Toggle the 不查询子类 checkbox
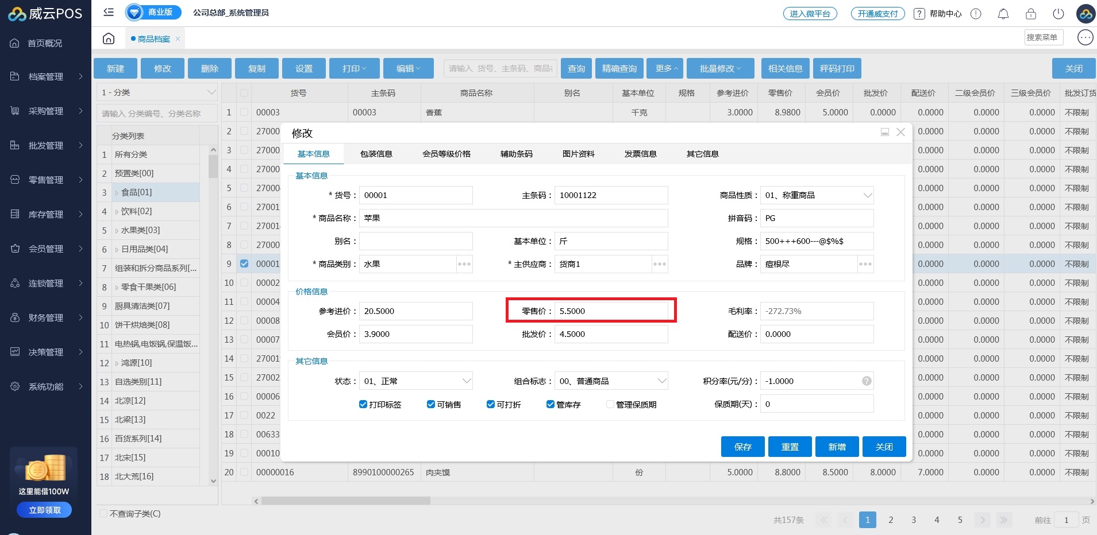 (x=103, y=514)
